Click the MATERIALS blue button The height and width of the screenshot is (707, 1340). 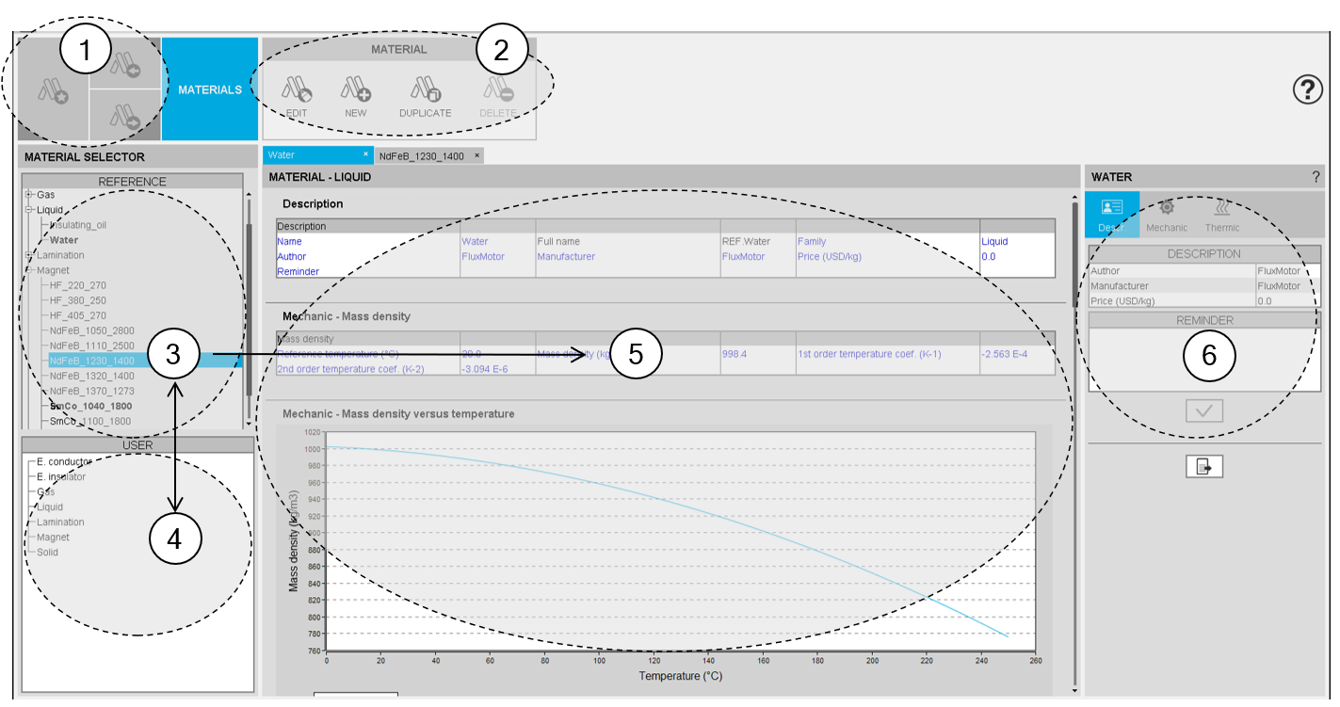point(210,89)
